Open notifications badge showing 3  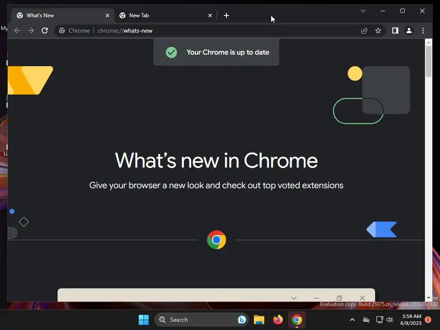428,320
